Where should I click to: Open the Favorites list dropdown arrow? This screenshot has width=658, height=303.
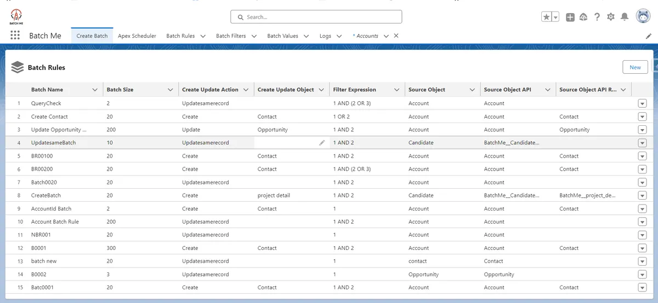555,17
